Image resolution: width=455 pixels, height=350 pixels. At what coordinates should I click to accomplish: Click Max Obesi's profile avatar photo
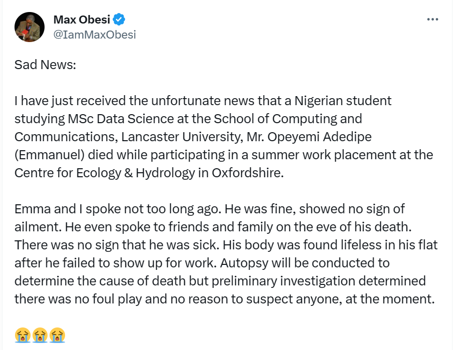(28, 27)
